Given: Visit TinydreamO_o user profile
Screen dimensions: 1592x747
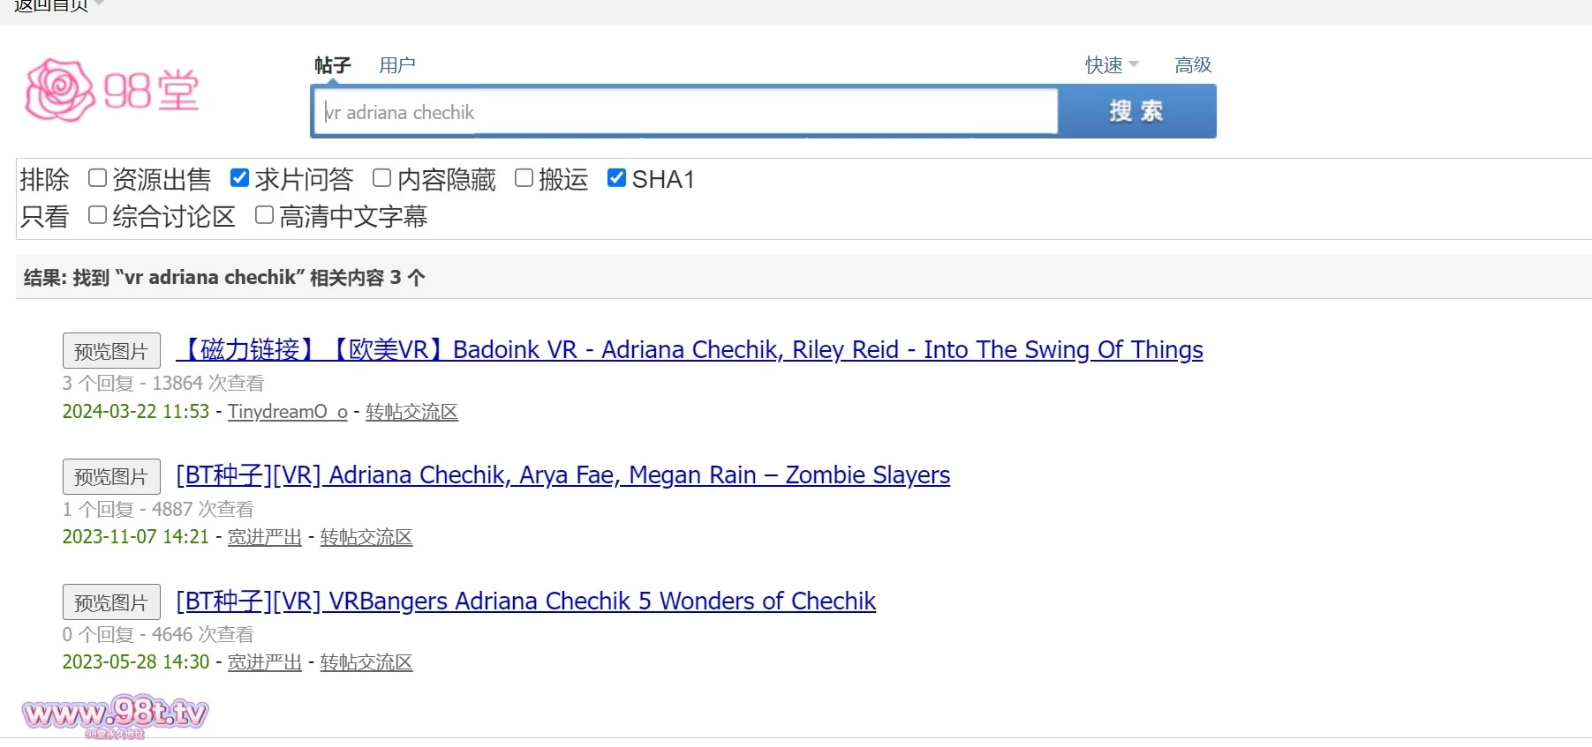Looking at the screenshot, I should 287,412.
